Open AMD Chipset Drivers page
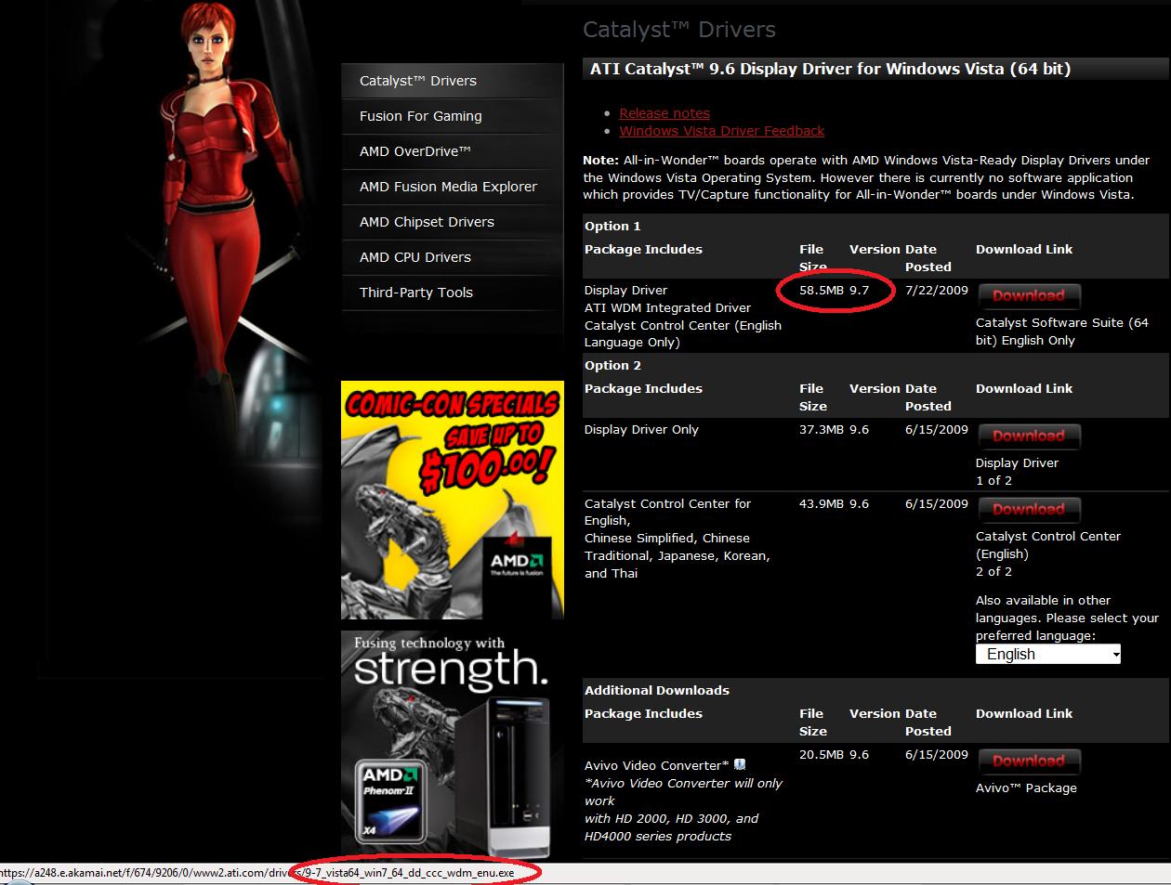Image resolution: width=1171 pixels, height=885 pixels. click(453, 222)
